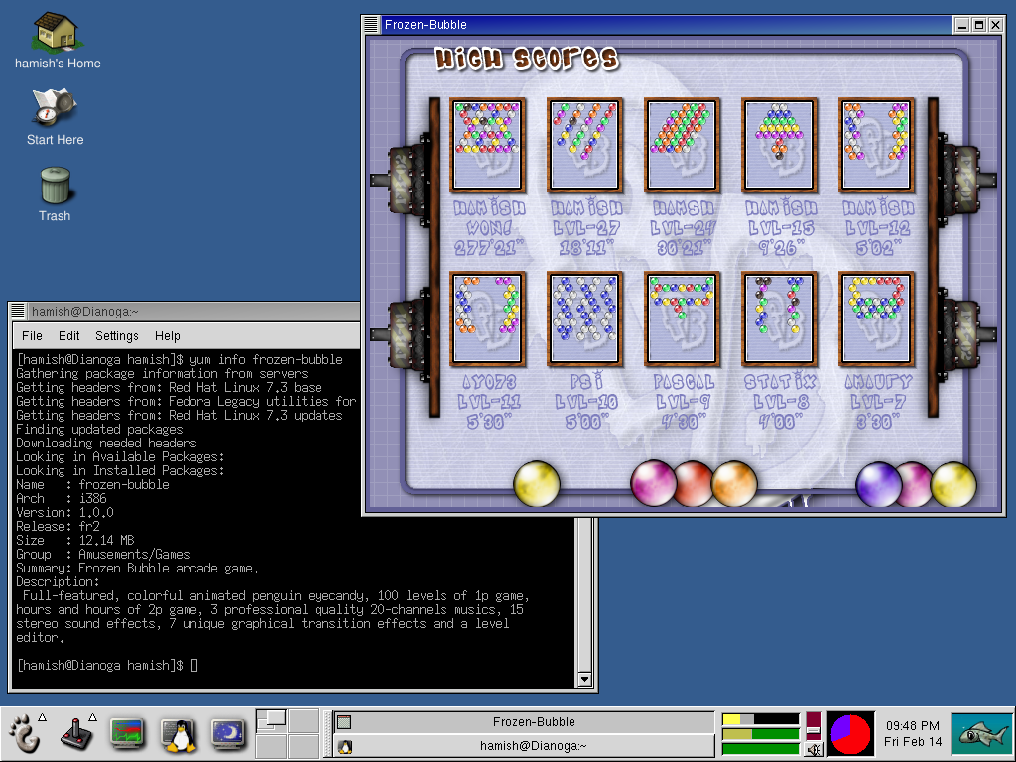Mute sound via speaker icon
This screenshot has height=762, width=1016.
click(814, 750)
